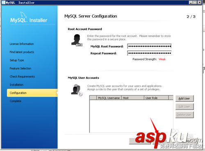Click the MySQL Installer title bar icon
This screenshot has height=151, width=205.
coord(4,2)
